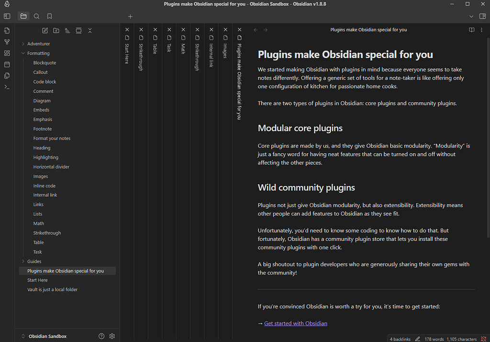
Task: Open the Start Here tab
Action: click(127, 53)
